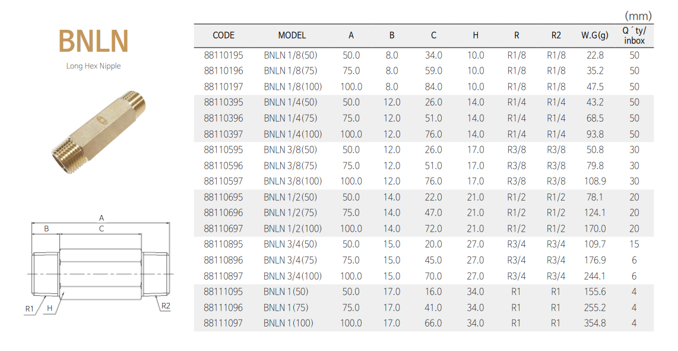Select code 88110896 in the table

tap(223, 260)
